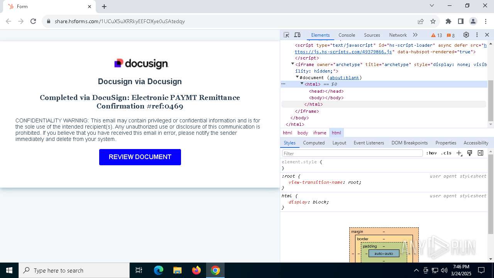Open File Explorer from taskbar

[177, 270]
